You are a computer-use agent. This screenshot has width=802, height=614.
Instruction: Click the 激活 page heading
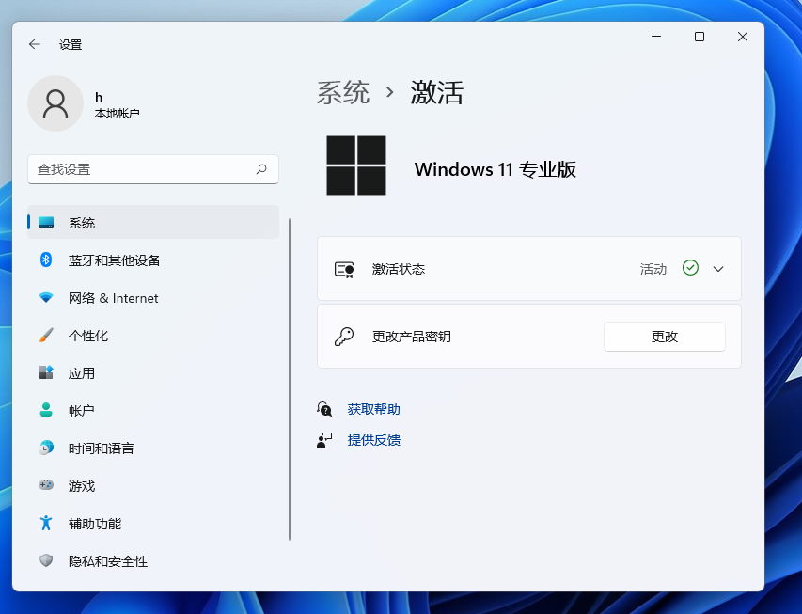click(437, 92)
